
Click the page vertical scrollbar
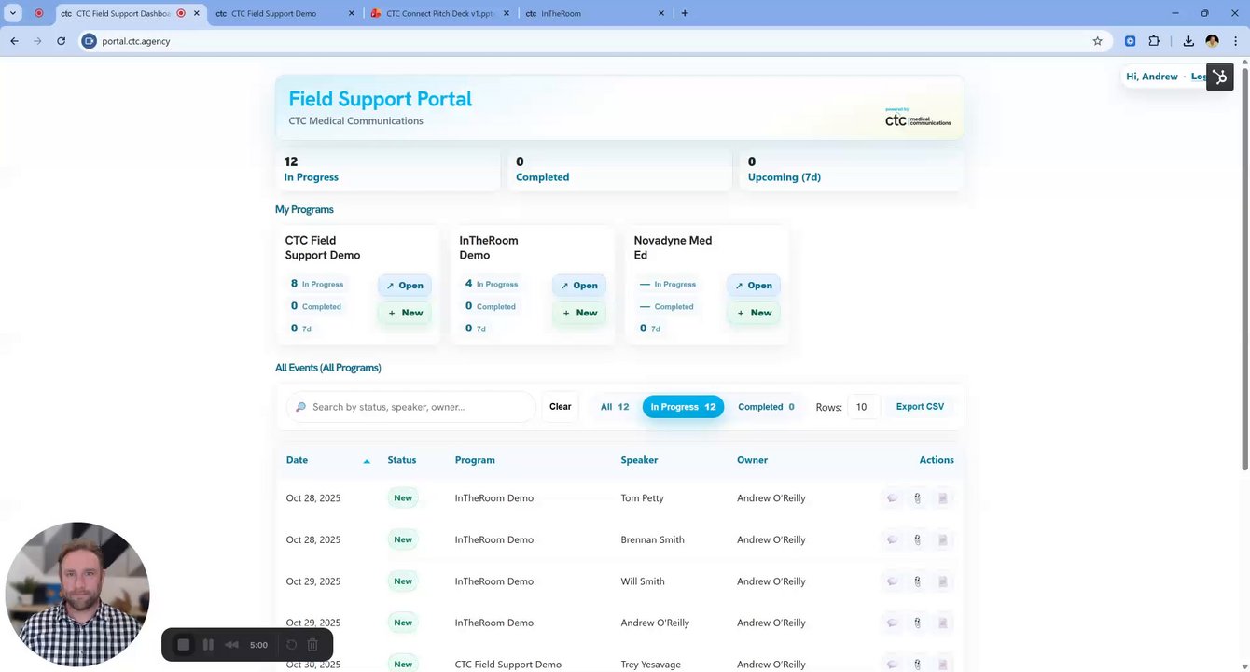pyautogui.click(x=1244, y=271)
